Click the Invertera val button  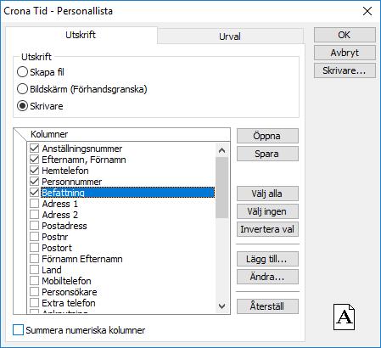click(x=267, y=229)
